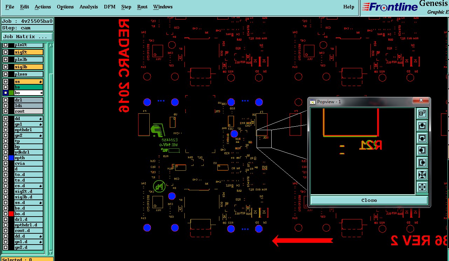
Task: Click the pencil mark on gm1 layer
Action: click(x=41, y=124)
